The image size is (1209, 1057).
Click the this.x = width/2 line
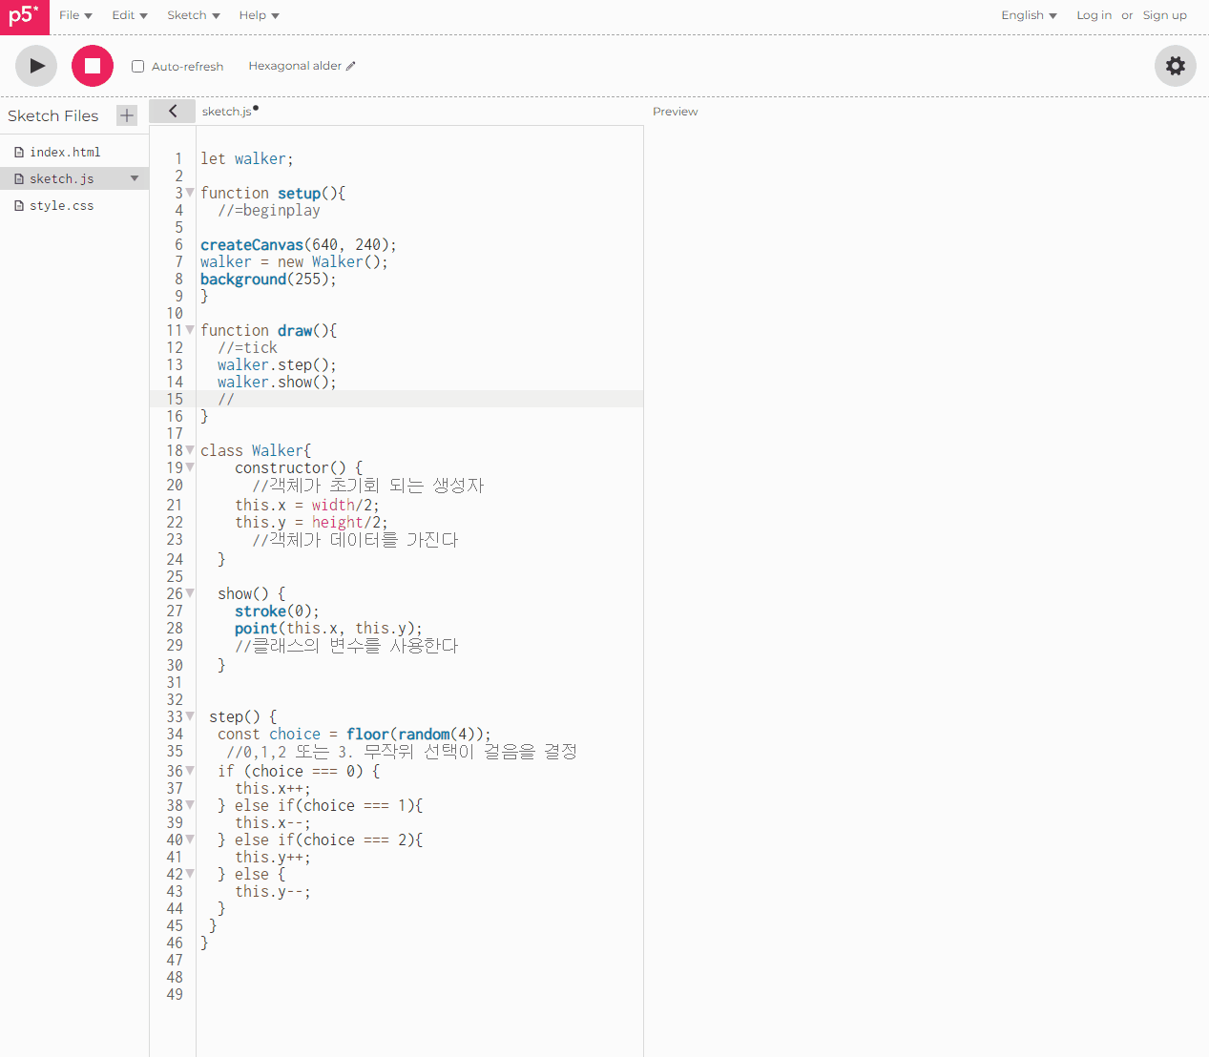click(307, 506)
